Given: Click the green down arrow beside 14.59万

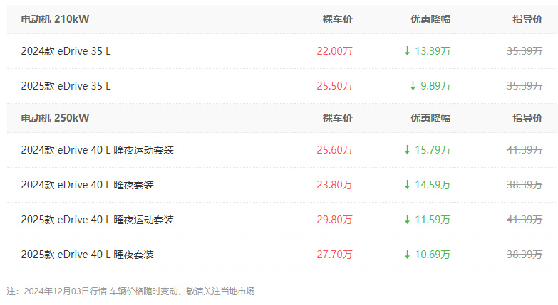Looking at the screenshot, I should click(x=407, y=185).
